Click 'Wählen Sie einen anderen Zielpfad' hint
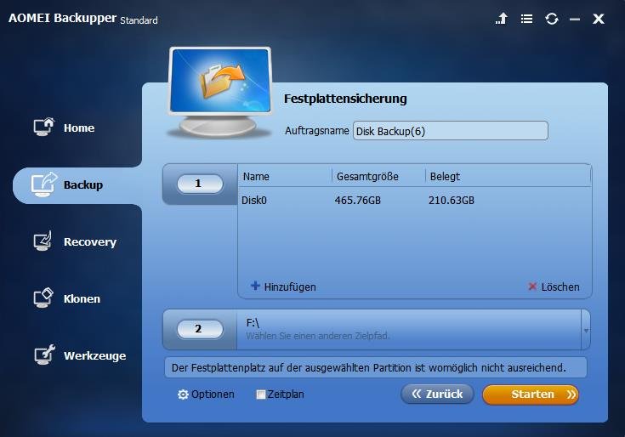Screen dimensions: 625x437 coord(318,336)
